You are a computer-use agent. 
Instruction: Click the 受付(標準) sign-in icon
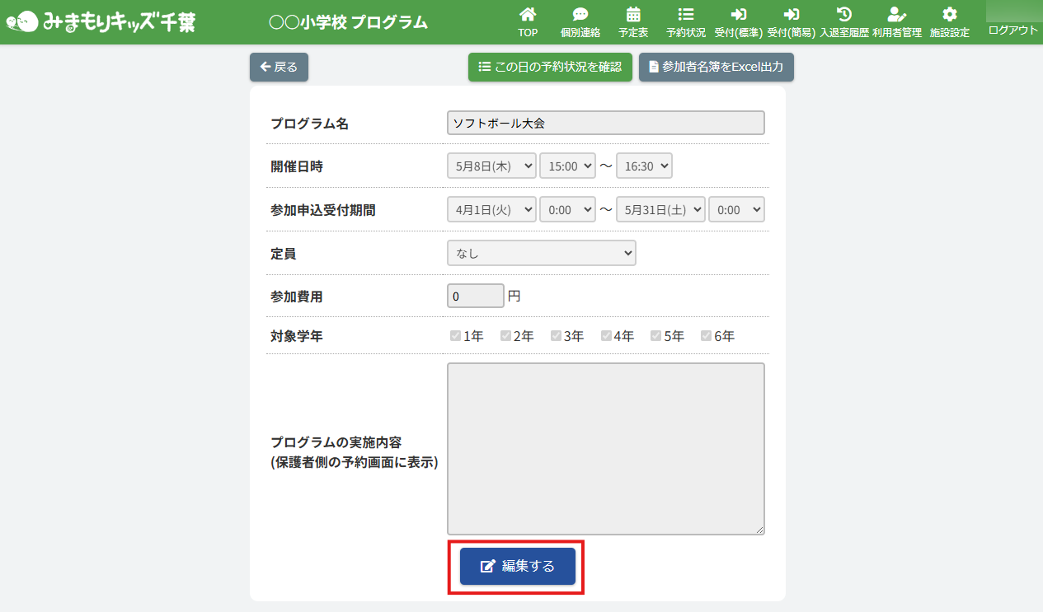(738, 15)
